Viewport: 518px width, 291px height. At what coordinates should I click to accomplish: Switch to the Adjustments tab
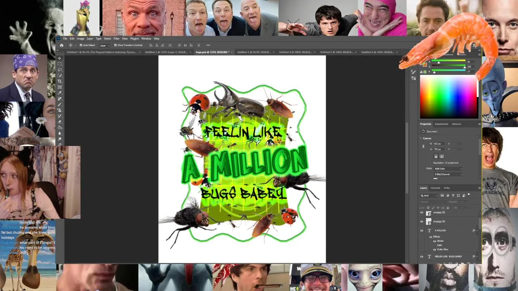click(442, 124)
